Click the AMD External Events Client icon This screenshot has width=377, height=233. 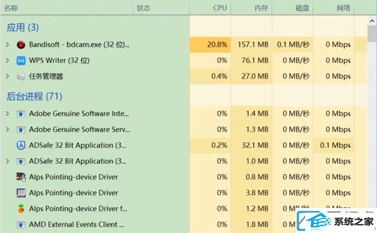coord(21,225)
